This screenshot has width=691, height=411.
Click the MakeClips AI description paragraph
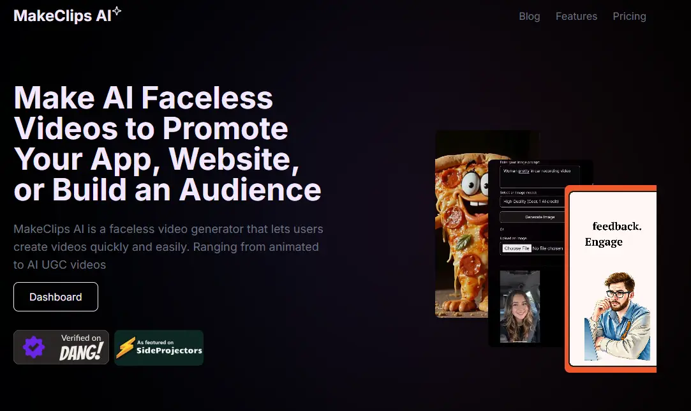168,246
